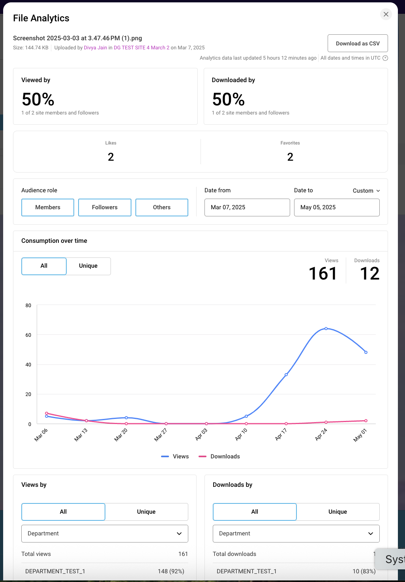This screenshot has width=405, height=582.
Task: Switch Consumption over time to Unique
Action: pyautogui.click(x=88, y=266)
